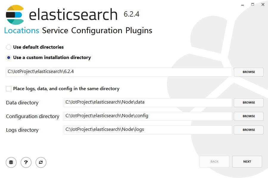Click the Data directory label
Viewport: 268px width, 178px height.
pyautogui.click(x=22, y=103)
